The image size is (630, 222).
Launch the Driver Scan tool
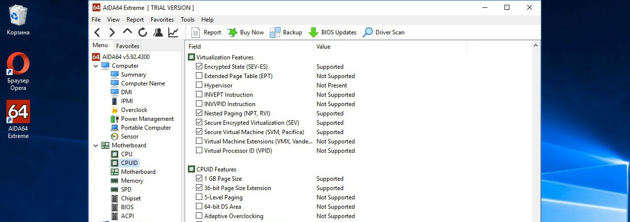[383, 32]
